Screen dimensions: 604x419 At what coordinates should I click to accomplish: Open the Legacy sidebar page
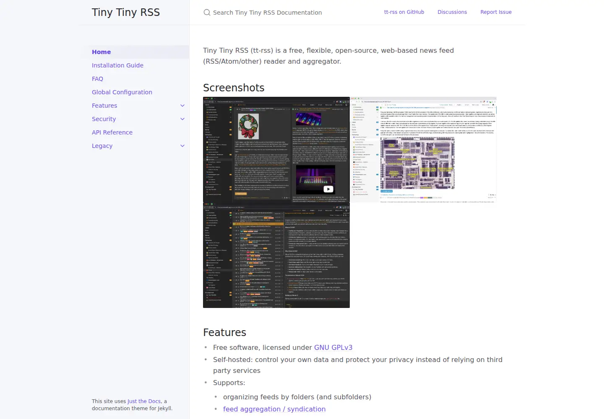point(102,146)
